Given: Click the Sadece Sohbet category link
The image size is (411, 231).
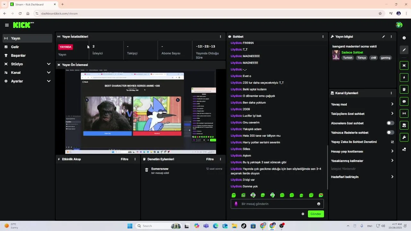Looking at the screenshot, I should click(x=352, y=52).
